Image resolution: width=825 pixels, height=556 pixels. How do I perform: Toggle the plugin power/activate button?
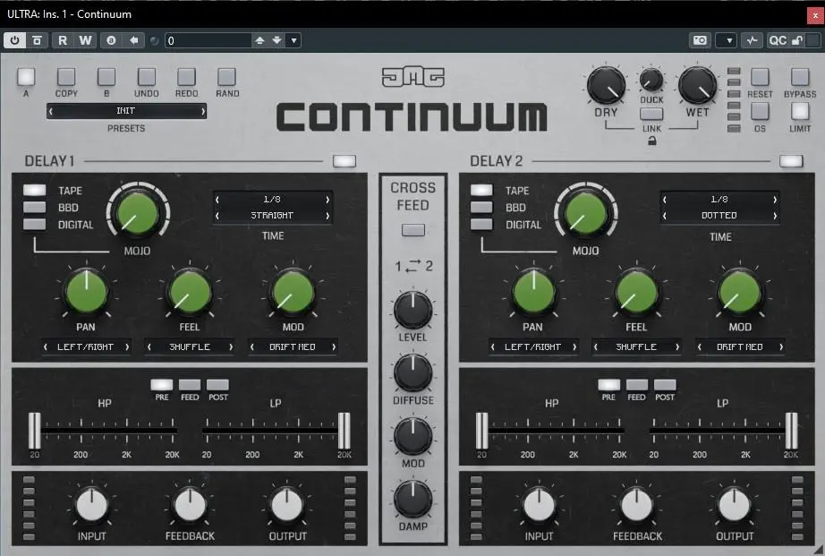coord(14,40)
